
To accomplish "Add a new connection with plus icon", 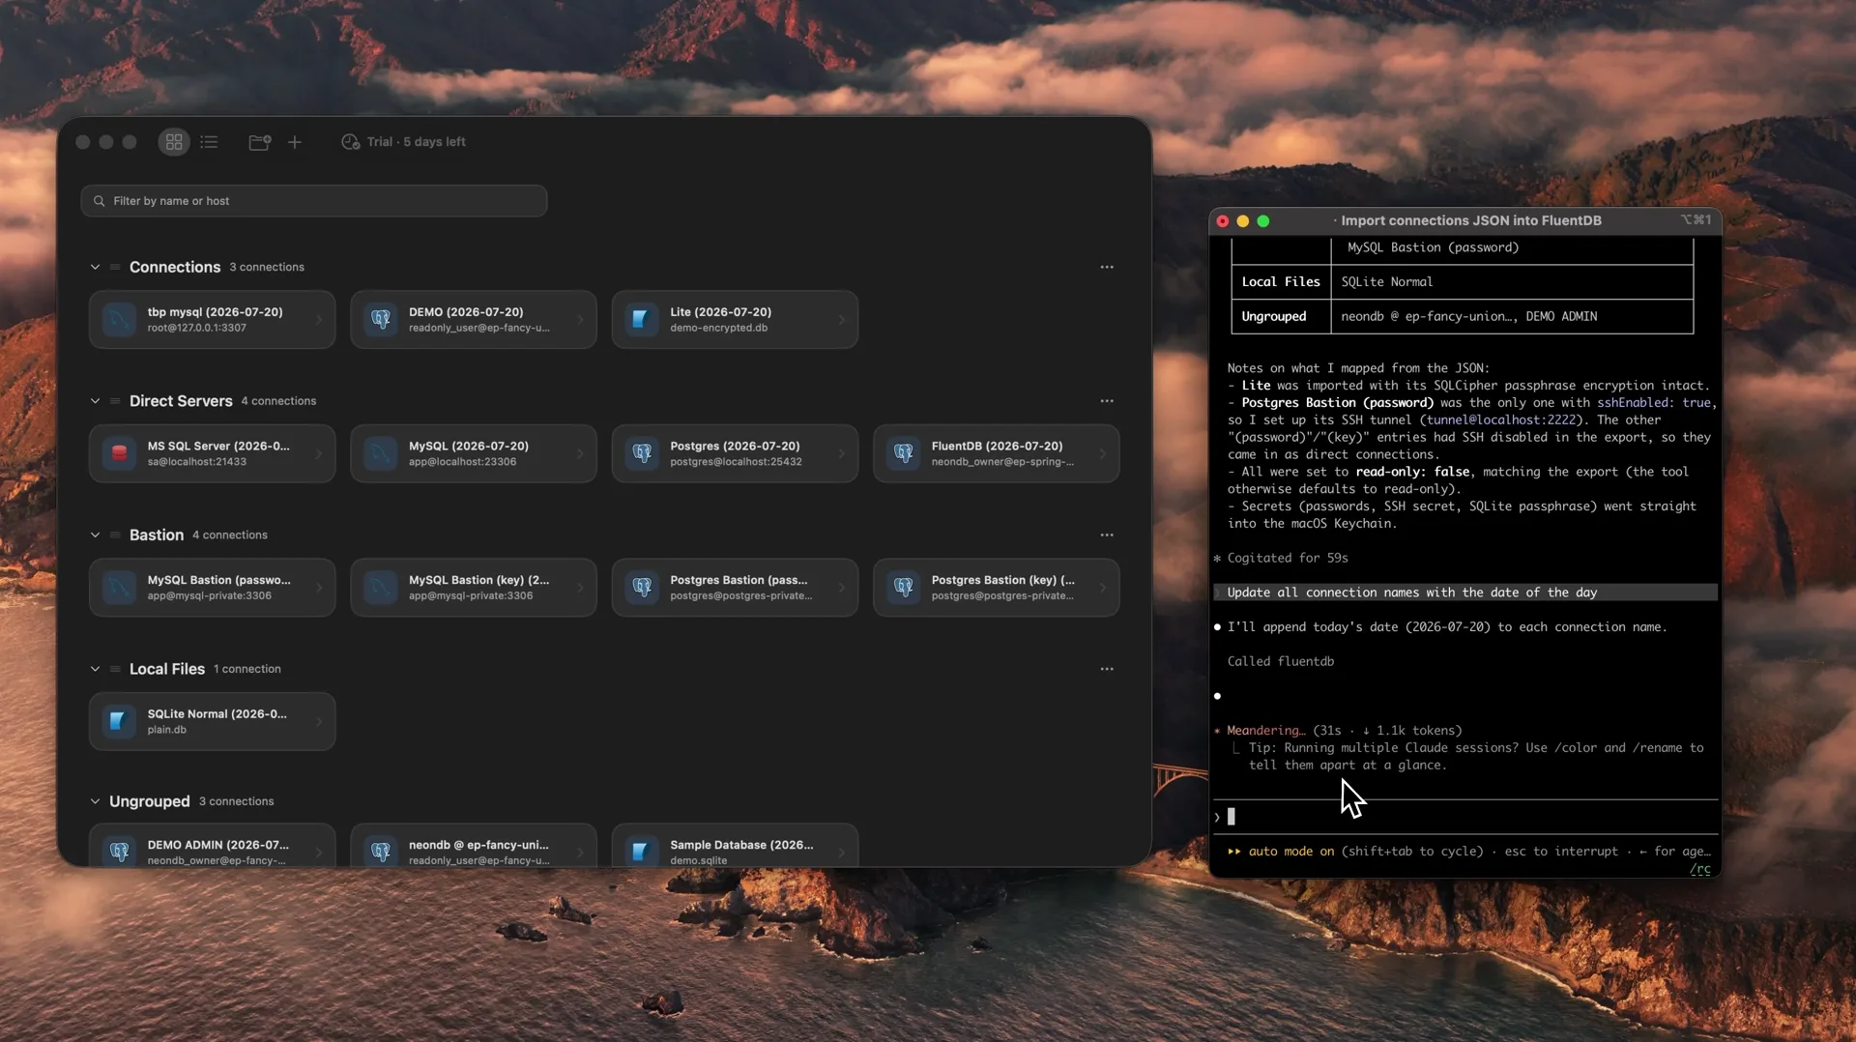I will pos(295,142).
